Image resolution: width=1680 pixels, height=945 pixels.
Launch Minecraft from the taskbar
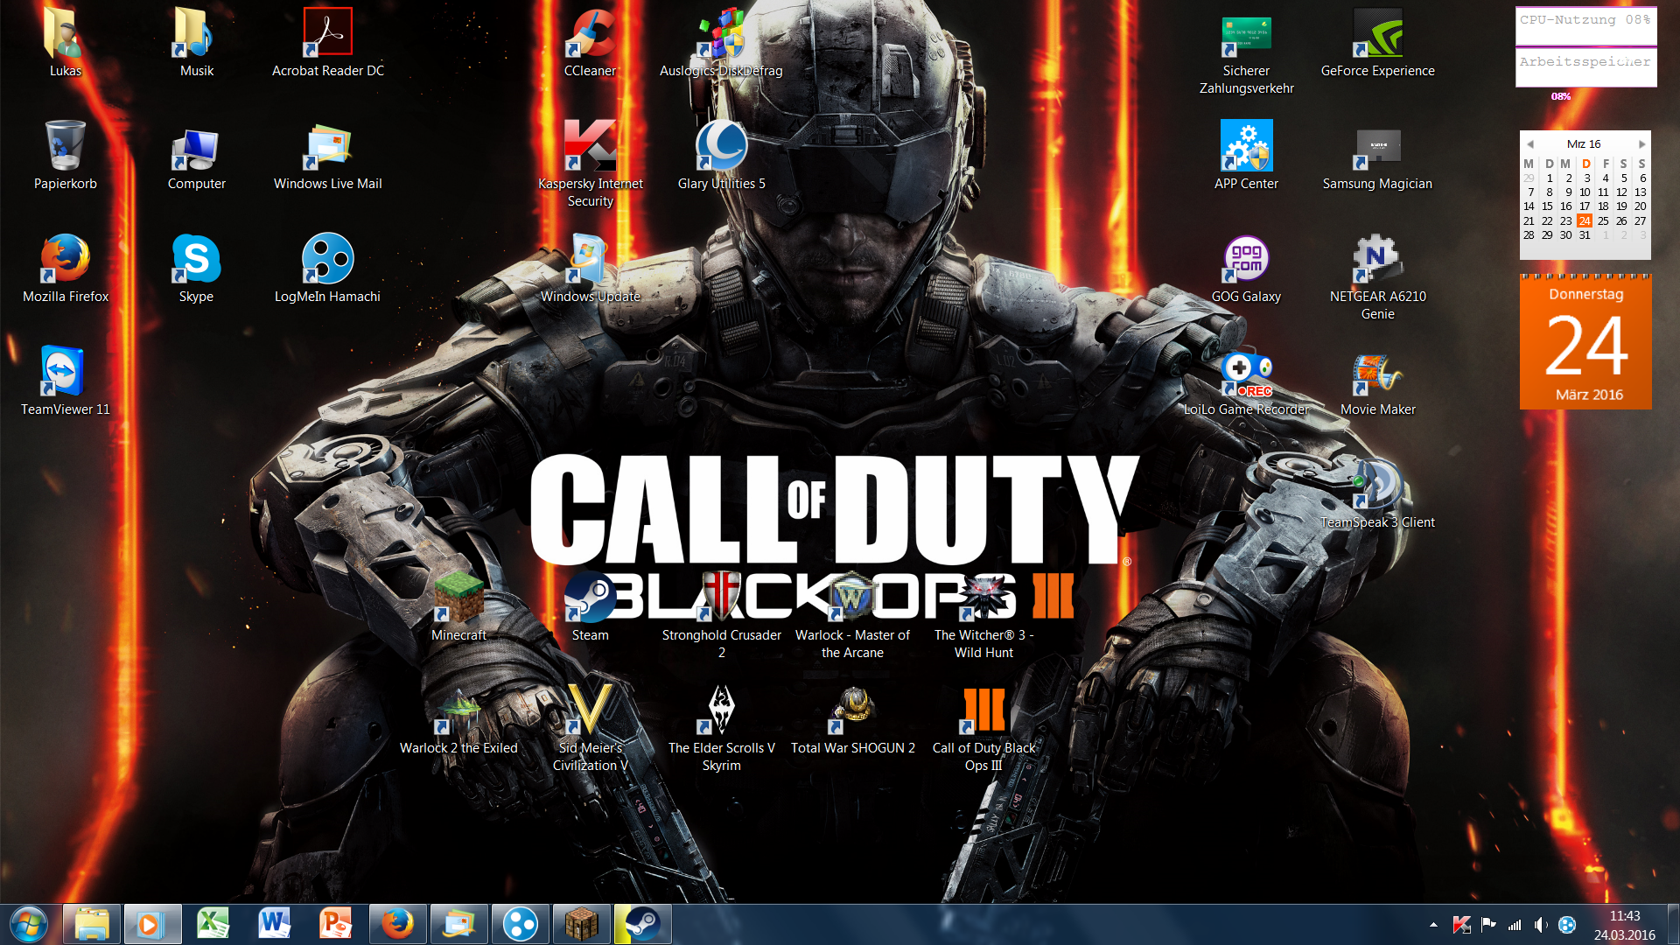581,924
